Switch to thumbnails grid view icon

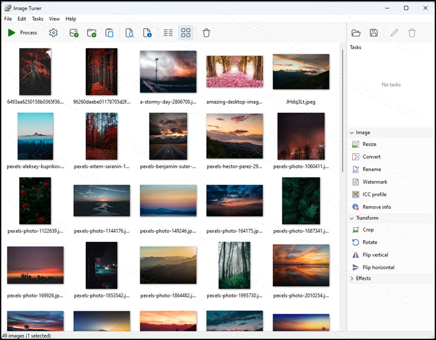[186, 33]
